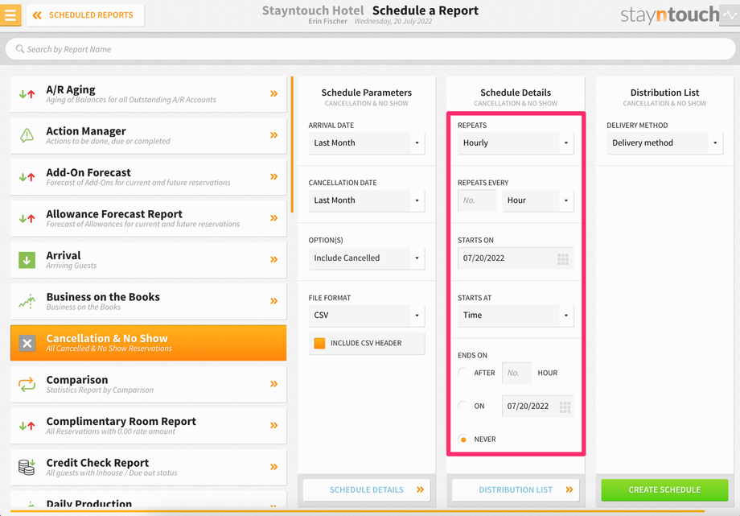Viewport: 740px width, 516px height.
Task: Select the Credit Check Report
Action: (148, 467)
